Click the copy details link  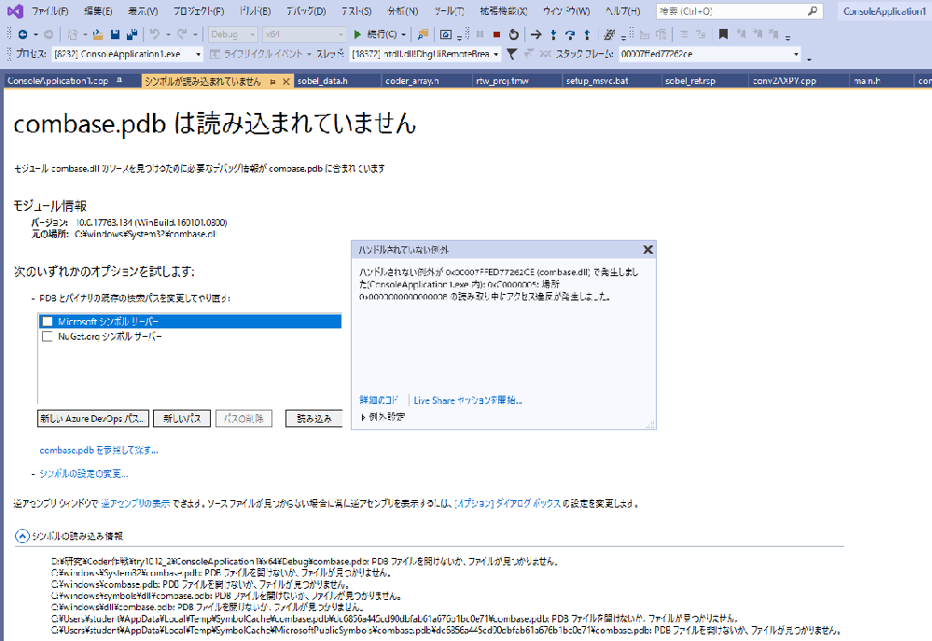tap(379, 400)
